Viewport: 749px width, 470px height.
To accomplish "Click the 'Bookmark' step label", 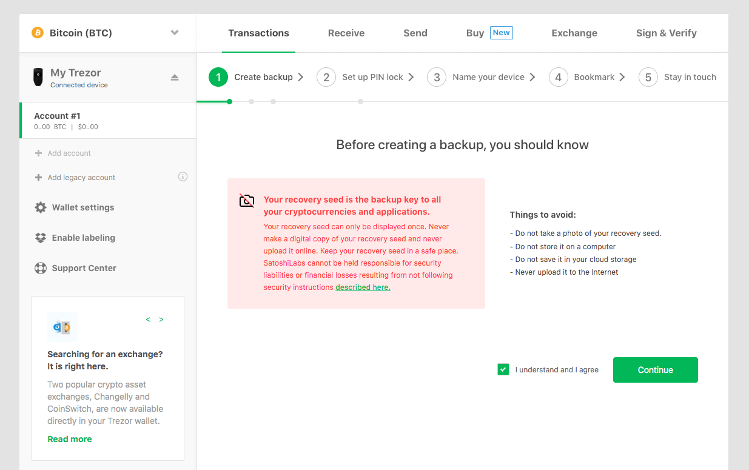I will pyautogui.click(x=594, y=77).
